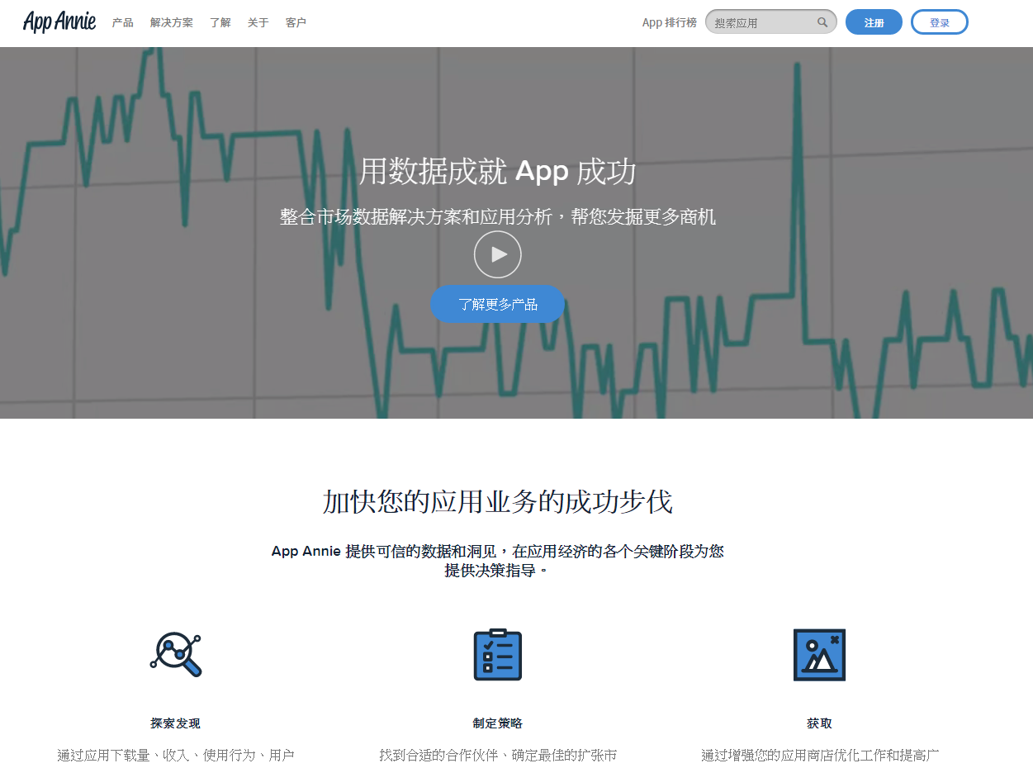Click the 探索发现 magnifier chart icon
Viewport: 1033px width, 768px height.
pyautogui.click(x=176, y=655)
